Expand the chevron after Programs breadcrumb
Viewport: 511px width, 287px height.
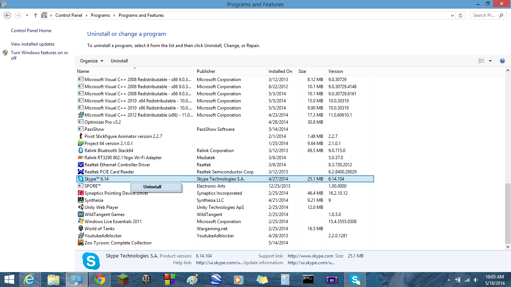click(x=114, y=15)
